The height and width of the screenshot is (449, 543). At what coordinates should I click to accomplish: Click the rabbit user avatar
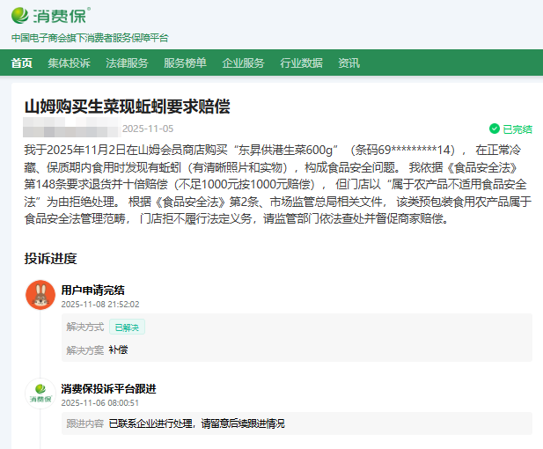click(40, 295)
